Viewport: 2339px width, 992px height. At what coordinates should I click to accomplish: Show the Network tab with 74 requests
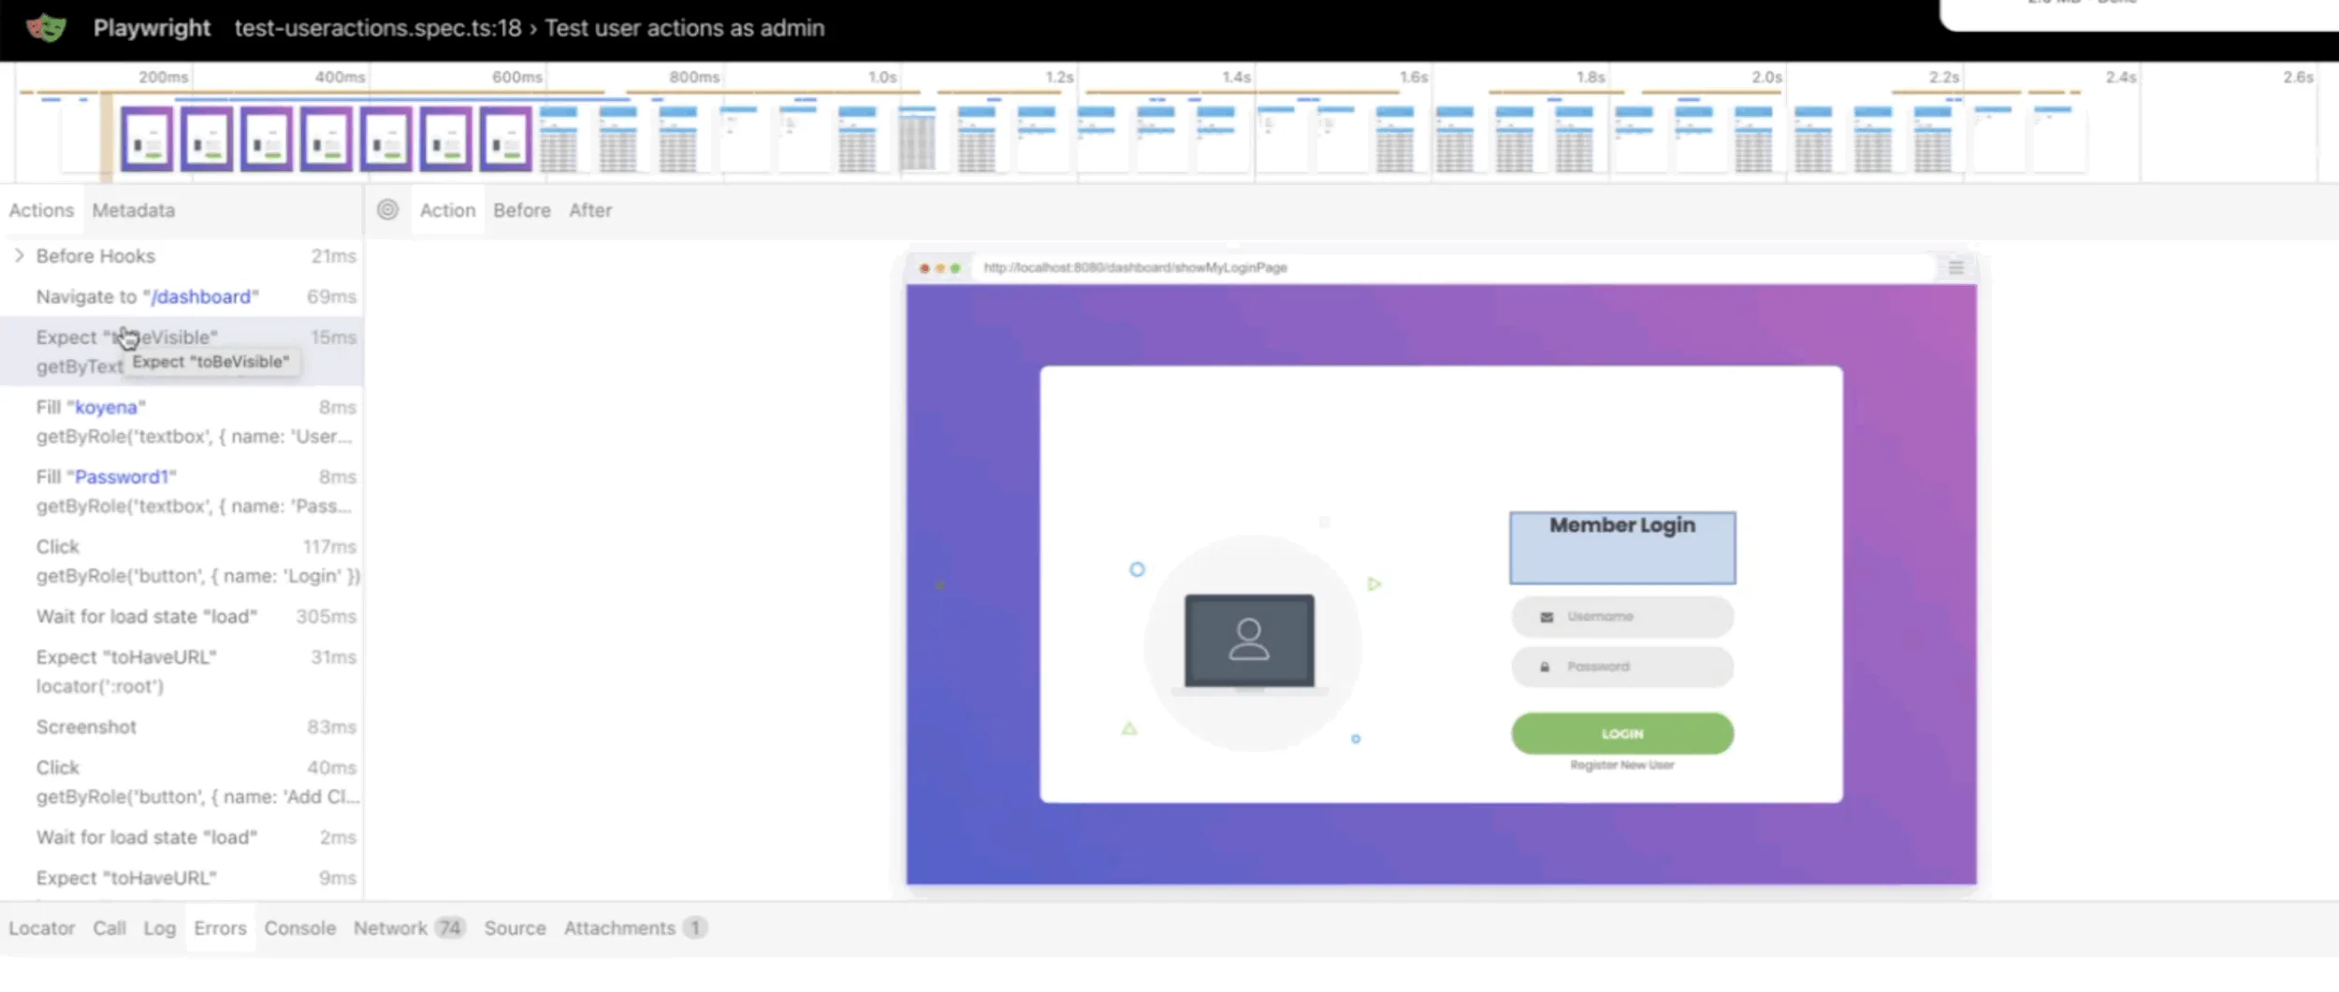pos(408,928)
